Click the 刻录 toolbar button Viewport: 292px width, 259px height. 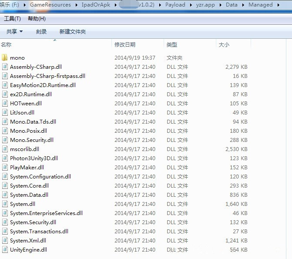tap(41, 31)
